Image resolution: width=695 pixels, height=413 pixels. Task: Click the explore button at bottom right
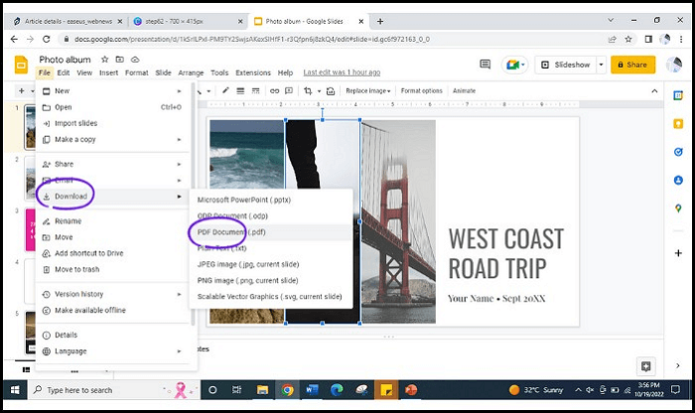646,366
